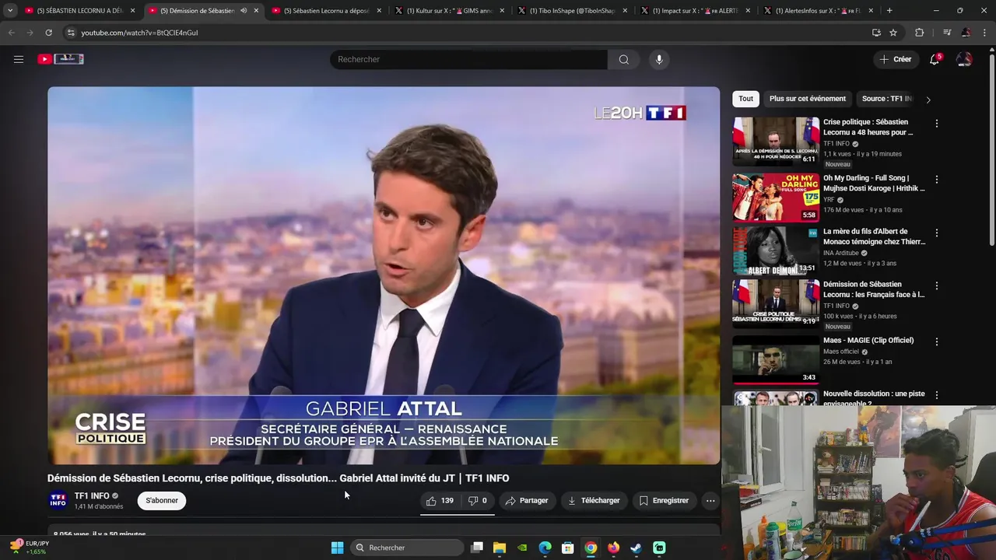The width and height of the screenshot is (996, 560).
Task: Install app icon in the address bar
Action: 876,33
